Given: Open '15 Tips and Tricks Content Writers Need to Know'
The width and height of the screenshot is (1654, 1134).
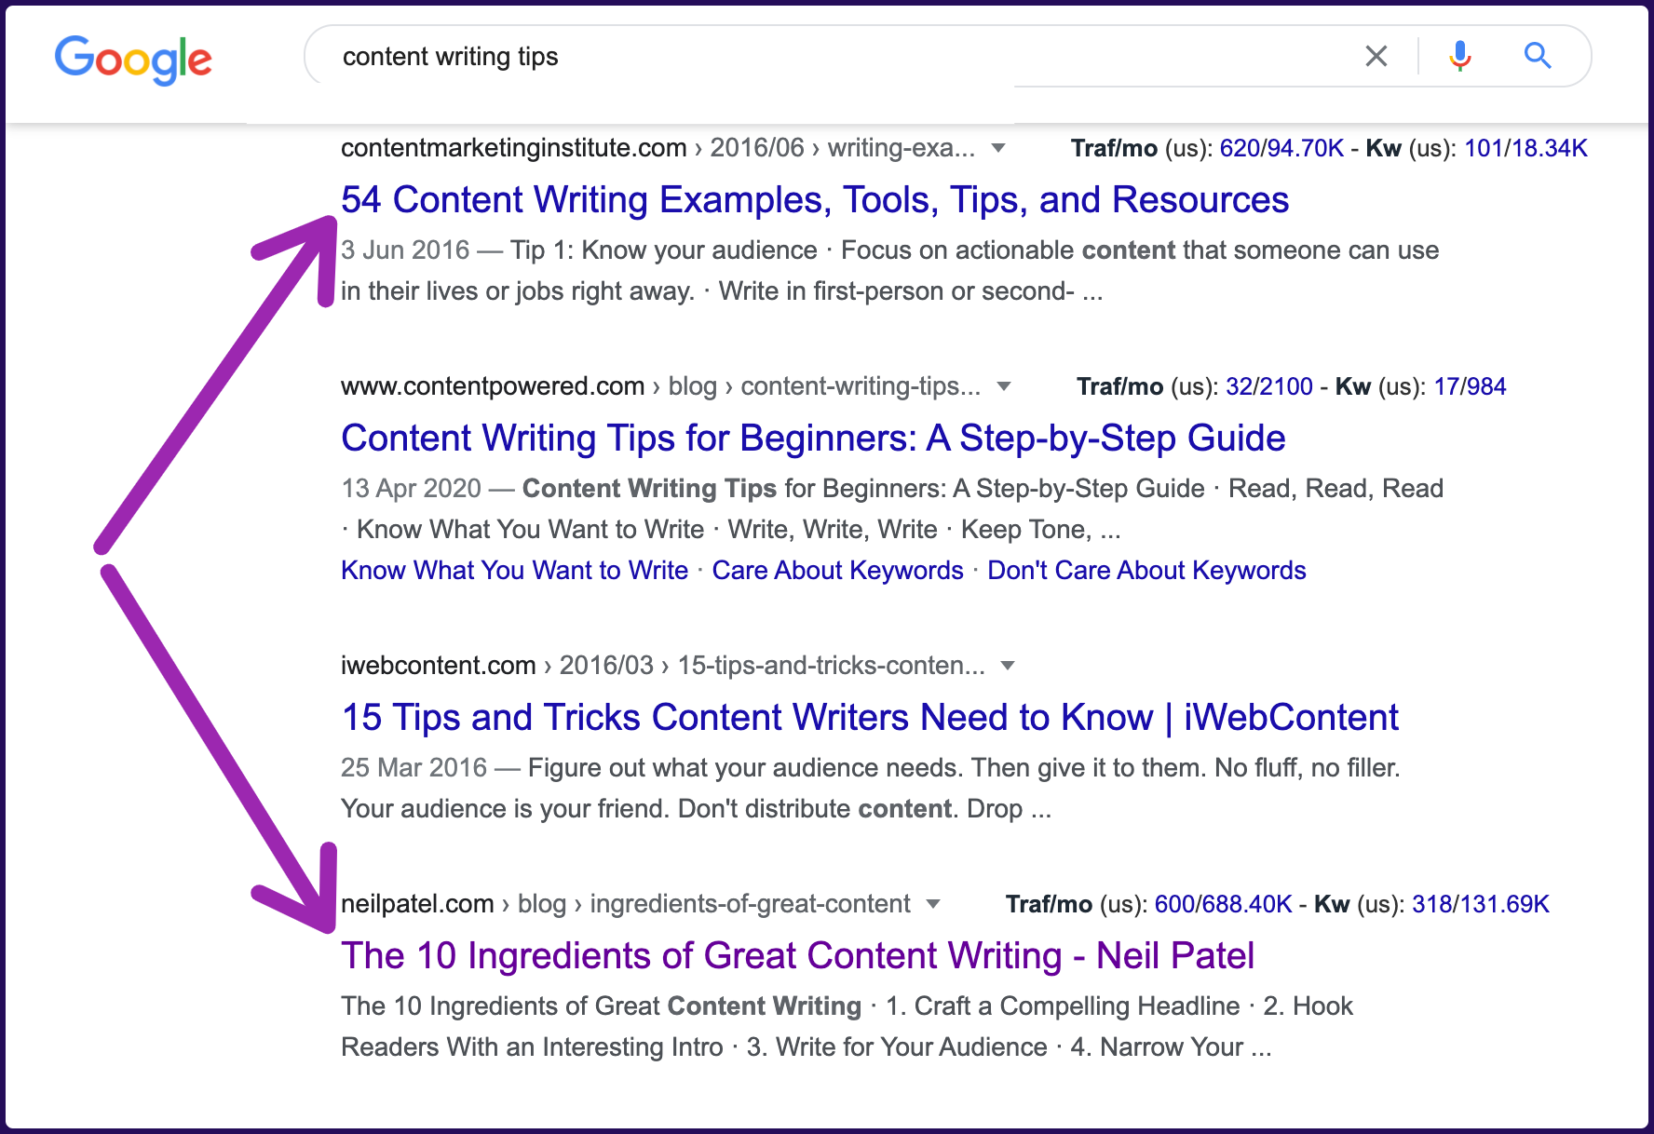Looking at the screenshot, I should pos(870,718).
